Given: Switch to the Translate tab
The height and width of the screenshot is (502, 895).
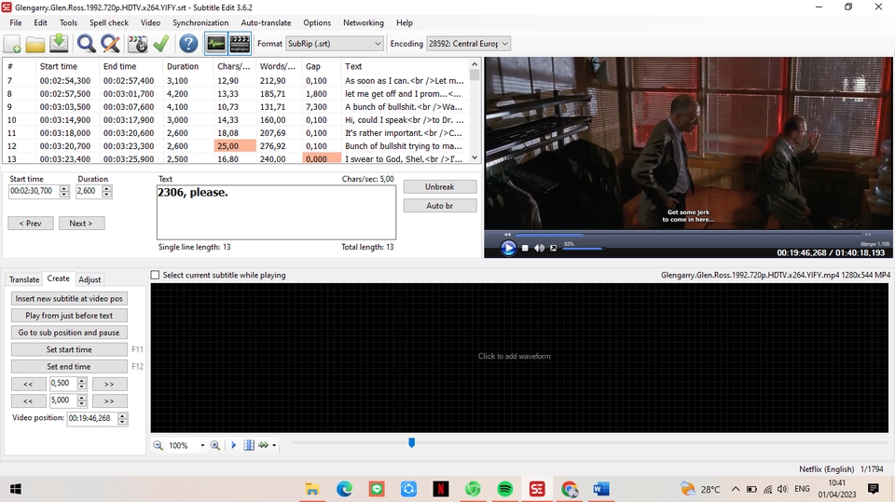Looking at the screenshot, I should [x=24, y=279].
